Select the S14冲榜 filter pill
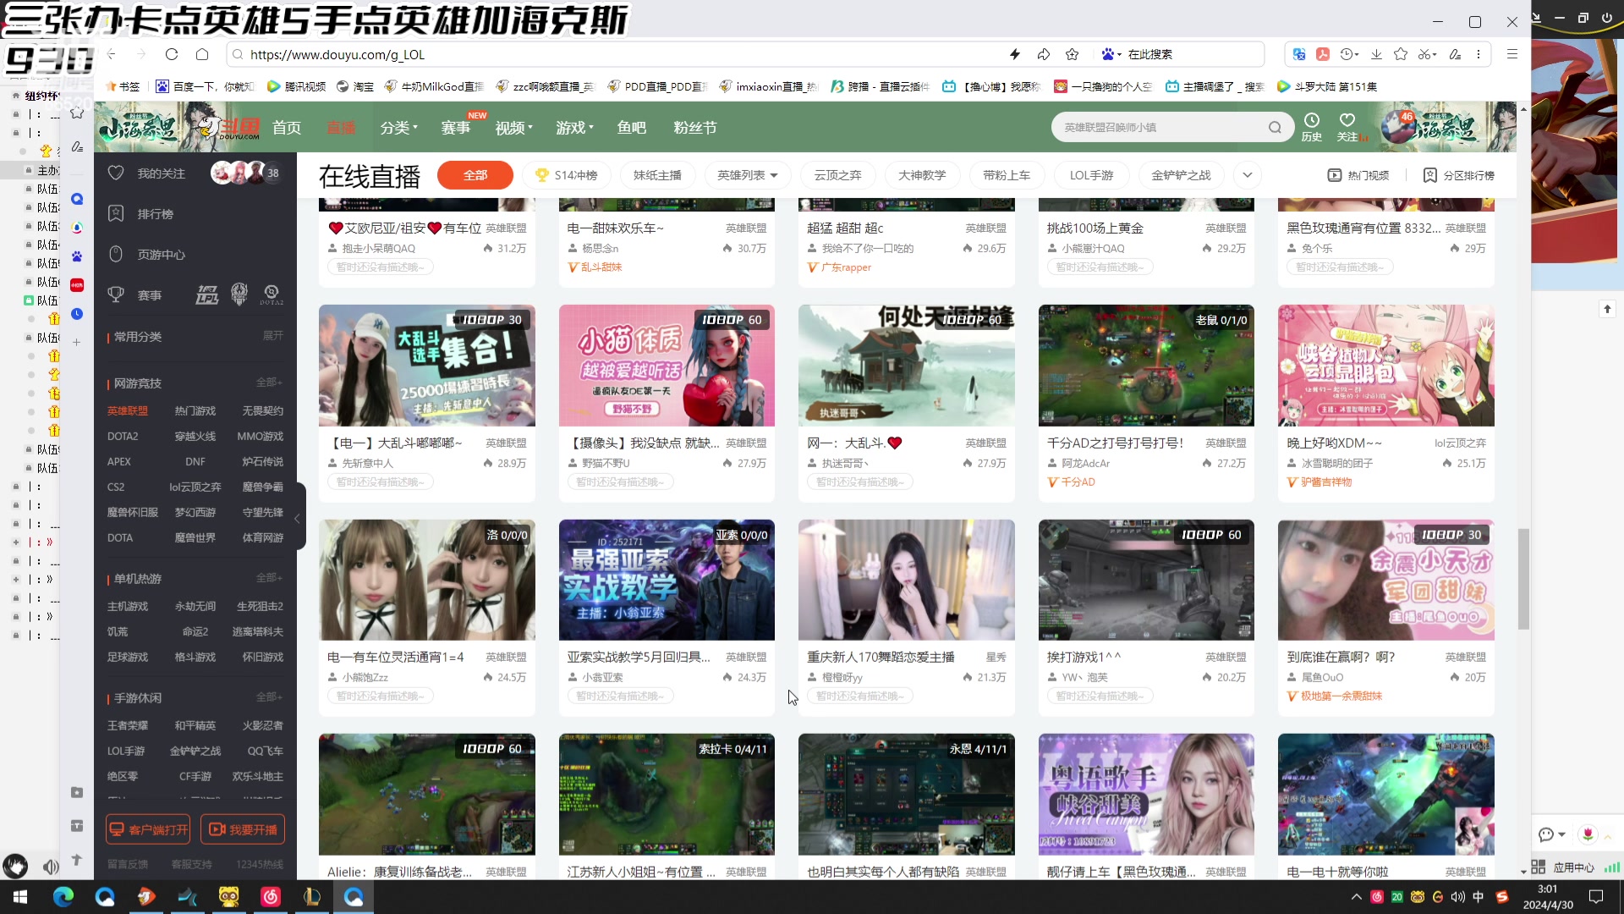Screen dimensions: 1624x914 pos(566,175)
